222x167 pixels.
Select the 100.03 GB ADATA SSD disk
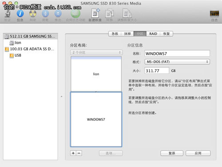[x=31, y=49]
